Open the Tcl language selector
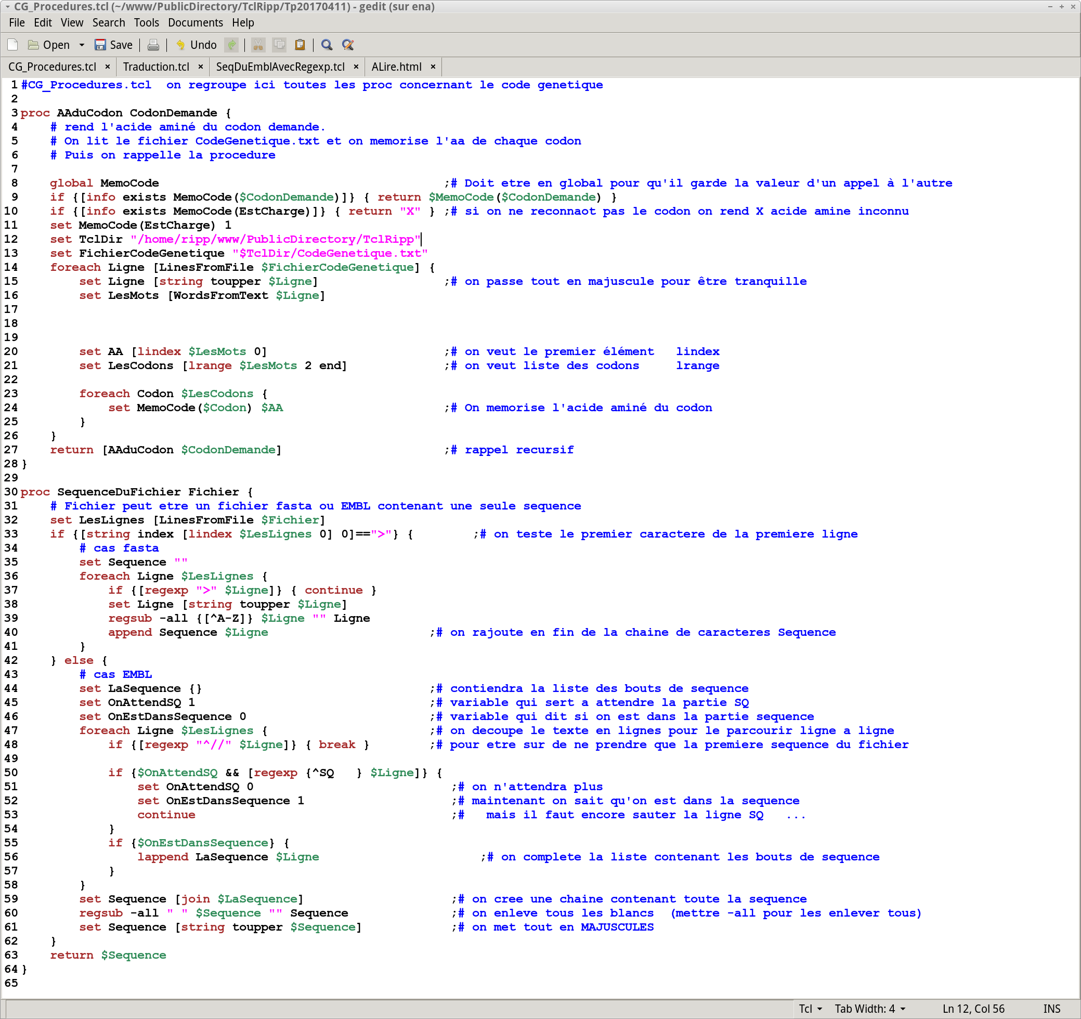This screenshot has height=1019, width=1081. coord(810,1009)
